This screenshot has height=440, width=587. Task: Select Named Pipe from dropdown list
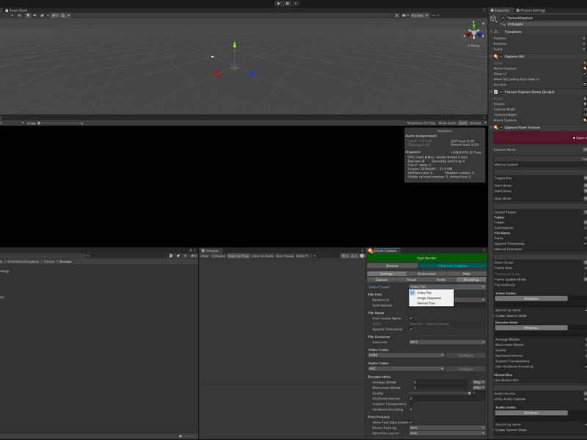(431, 304)
